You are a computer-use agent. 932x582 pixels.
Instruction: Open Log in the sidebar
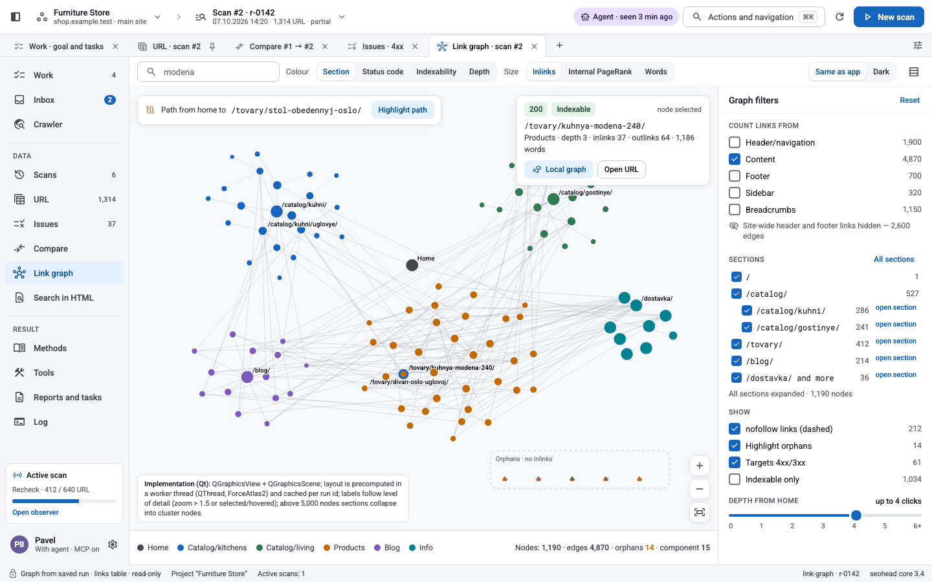(x=65, y=422)
